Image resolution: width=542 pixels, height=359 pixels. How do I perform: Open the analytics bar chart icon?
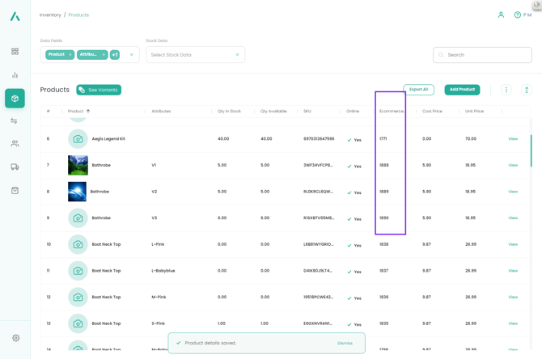(x=15, y=75)
